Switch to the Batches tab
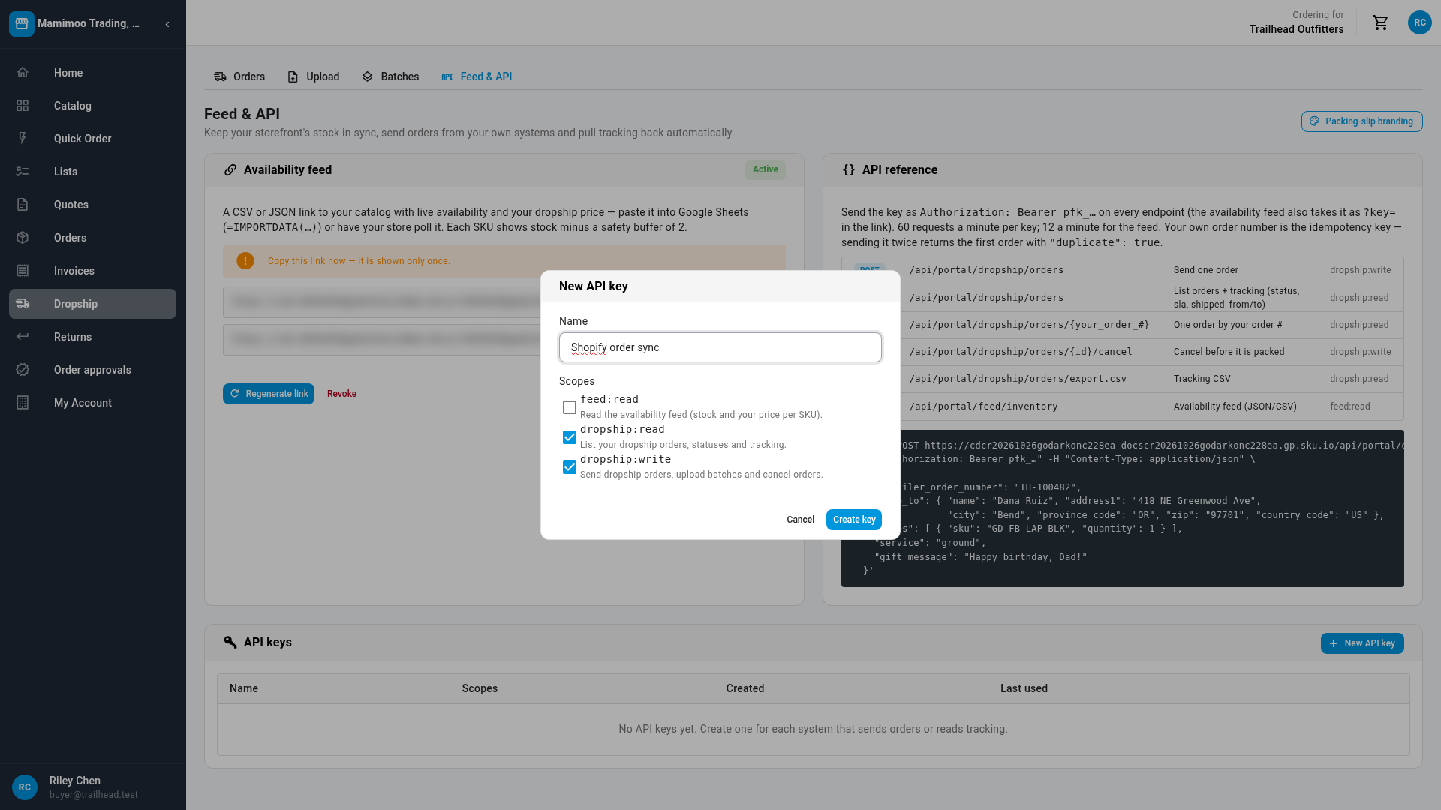This screenshot has width=1441, height=810. [x=390, y=76]
